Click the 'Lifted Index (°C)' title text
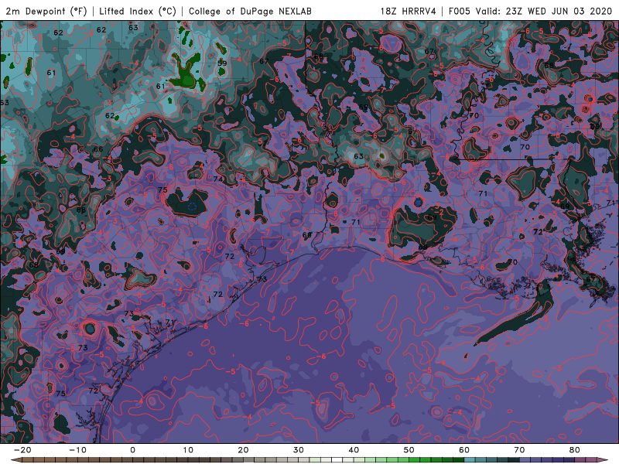The width and height of the screenshot is (619, 464). click(x=138, y=11)
